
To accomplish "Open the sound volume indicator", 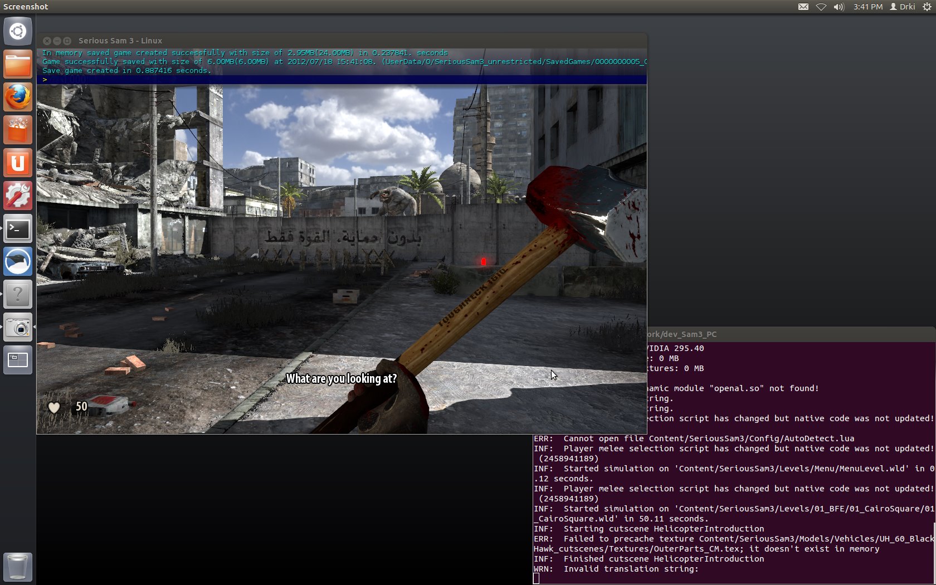I will coord(838,7).
